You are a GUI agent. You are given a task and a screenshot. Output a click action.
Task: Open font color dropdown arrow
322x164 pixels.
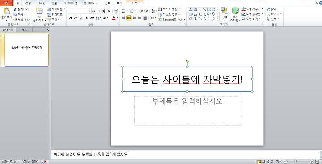[117, 18]
